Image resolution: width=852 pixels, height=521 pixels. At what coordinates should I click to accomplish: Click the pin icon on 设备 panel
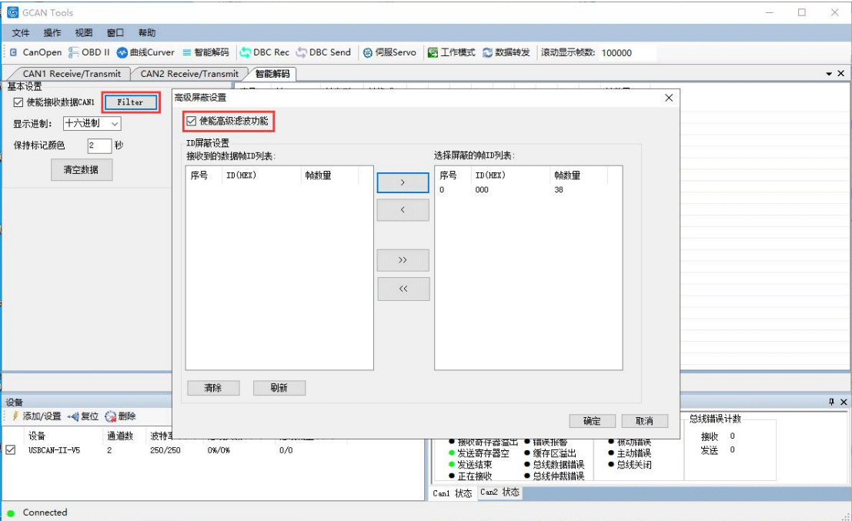click(x=831, y=402)
